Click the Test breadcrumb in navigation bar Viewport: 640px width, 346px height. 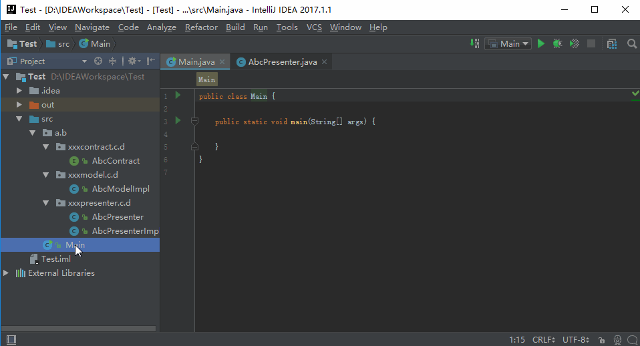(23, 43)
